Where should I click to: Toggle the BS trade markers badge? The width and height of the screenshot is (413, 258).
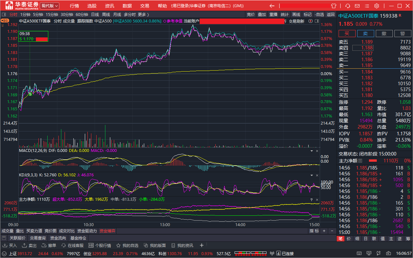pyautogui.click(x=5, y=20)
